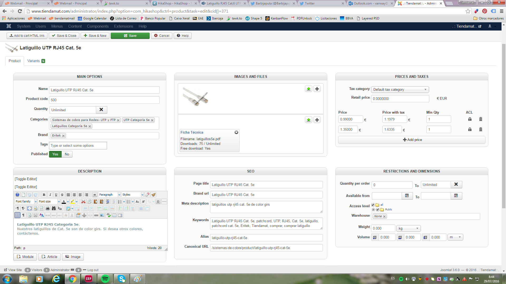Click the strikethrough formatting icon
The image size is (506, 284).
[62, 195]
